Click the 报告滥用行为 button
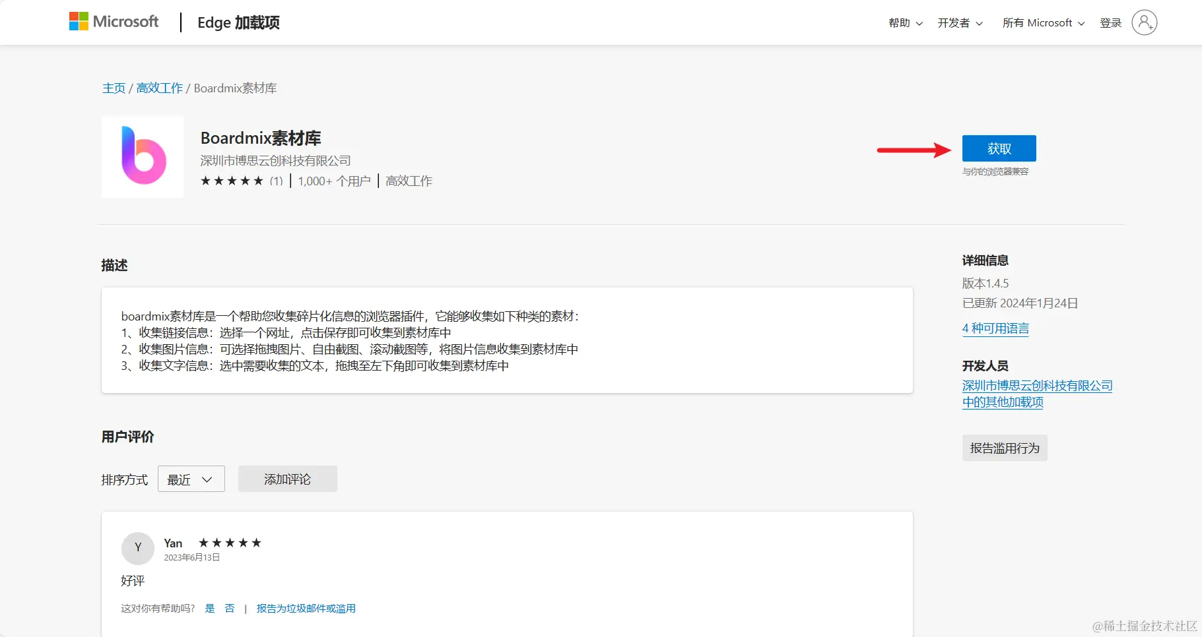The image size is (1202, 637). click(x=1005, y=448)
